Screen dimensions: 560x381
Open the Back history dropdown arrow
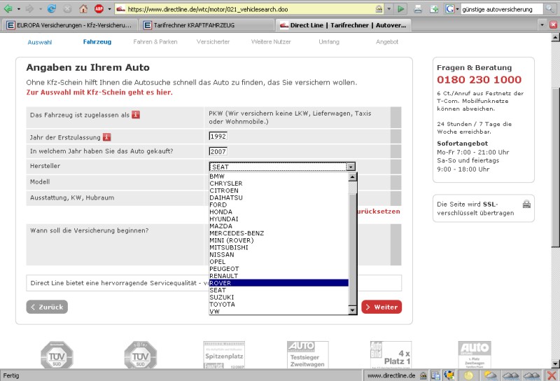[19, 9]
